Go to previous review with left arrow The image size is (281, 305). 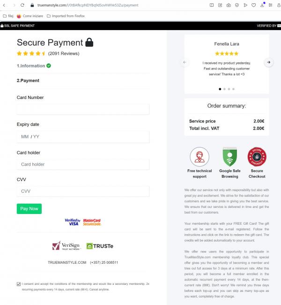(185, 62)
